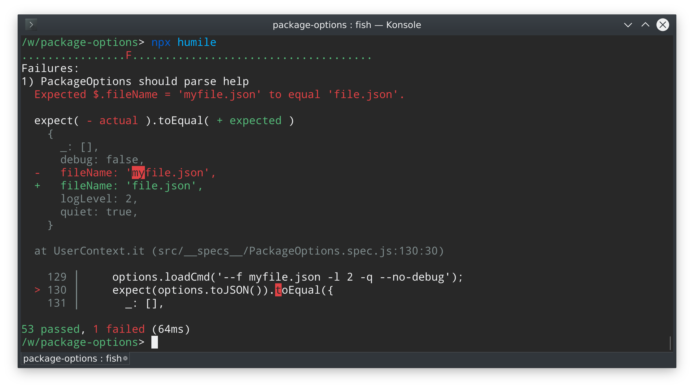Click the green '+ expected' legend label
Viewport: 694px width, 389px height.
click(x=249, y=121)
